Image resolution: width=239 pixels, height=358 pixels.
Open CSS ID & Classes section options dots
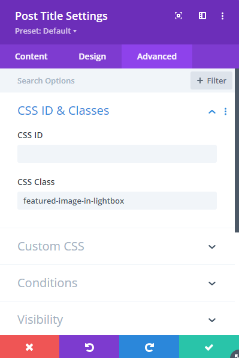(x=226, y=111)
